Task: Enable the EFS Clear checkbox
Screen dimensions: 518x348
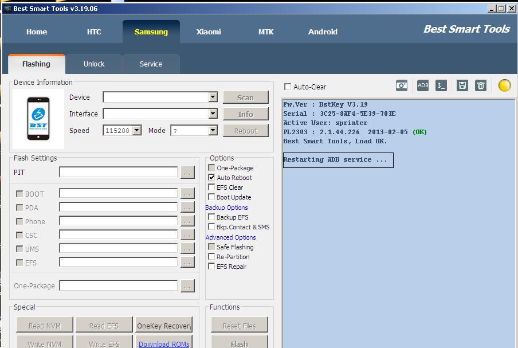Action: (211, 187)
